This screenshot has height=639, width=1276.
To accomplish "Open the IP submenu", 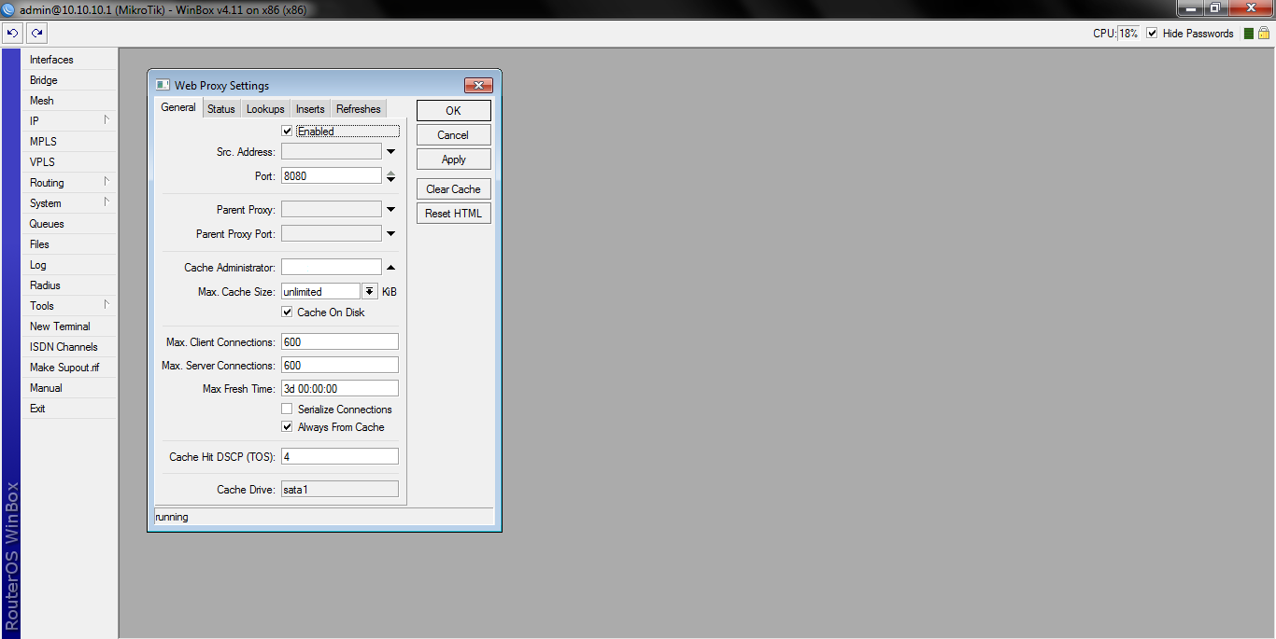I will tap(70, 121).
